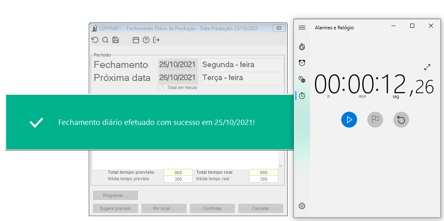Screen dimensions: 444x221
Task: Click the save diskette icon in CDFFM011 toolbar
Action: click(116, 40)
